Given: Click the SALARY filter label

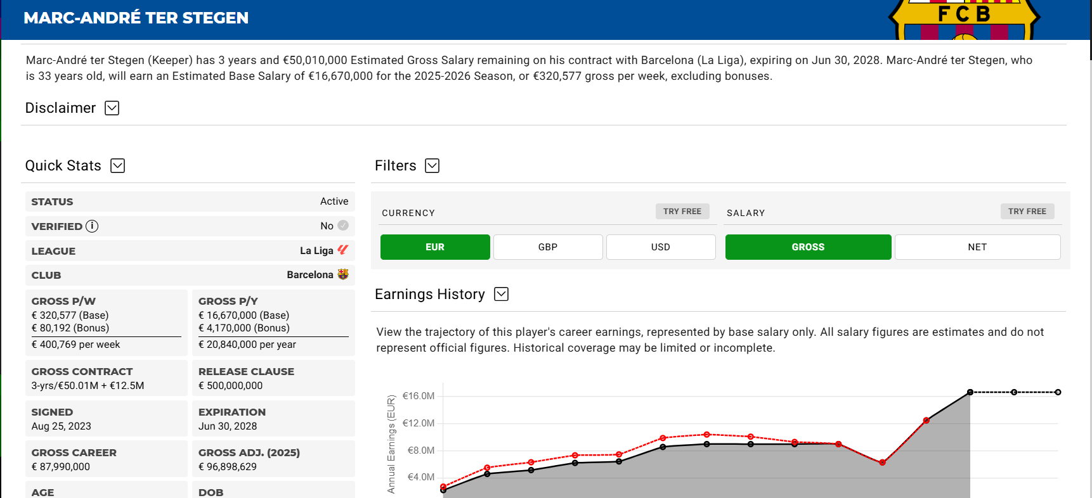Looking at the screenshot, I should [746, 214].
